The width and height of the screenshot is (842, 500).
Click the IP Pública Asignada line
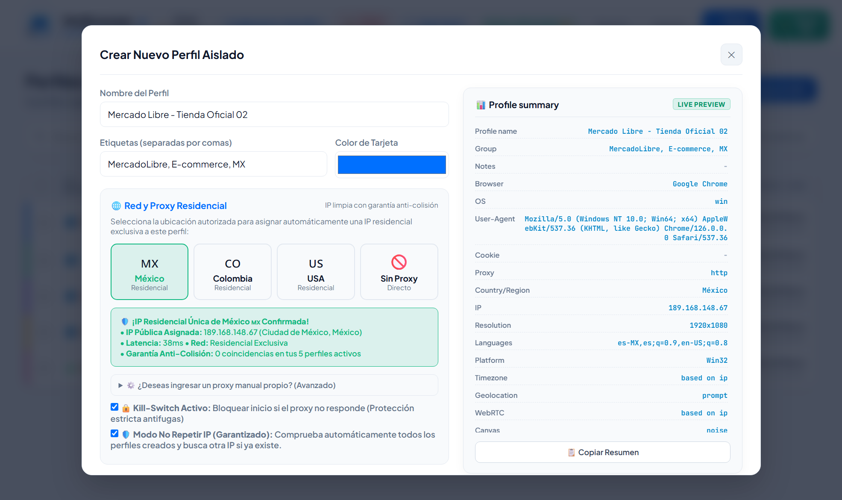click(241, 332)
